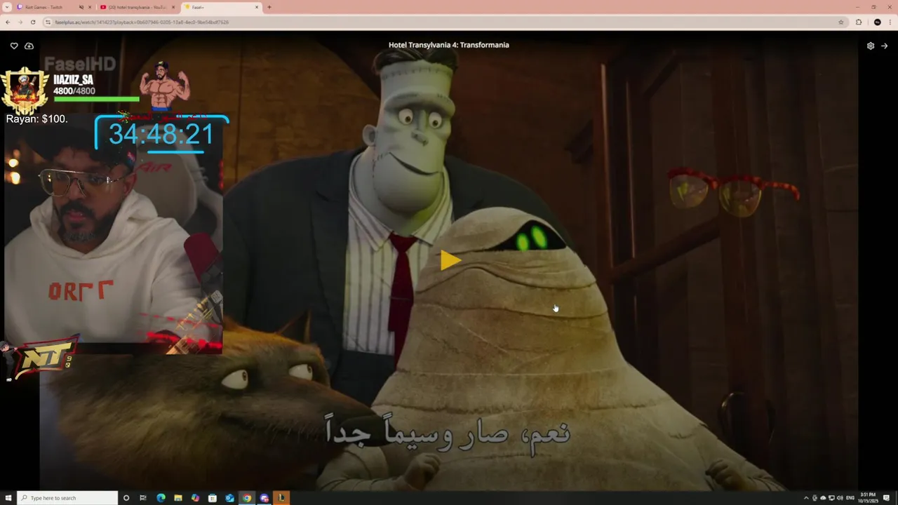Screen dimensions: 898x505
Task: Open the Chrome extensions menu
Action: (859, 22)
